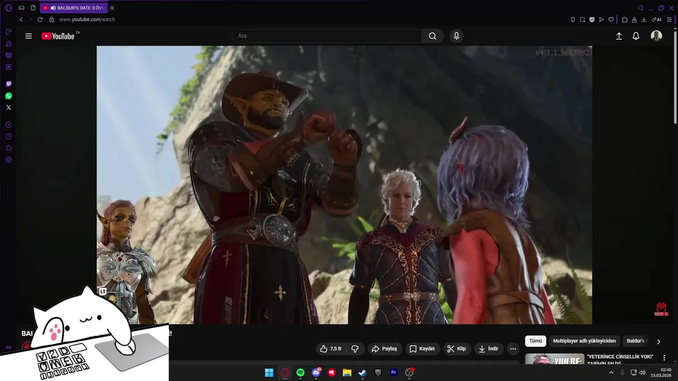Open the YETERİNCE CİNSELLİK YOK video thumbnail
Viewport: 678px width, 381px height.
click(555, 359)
